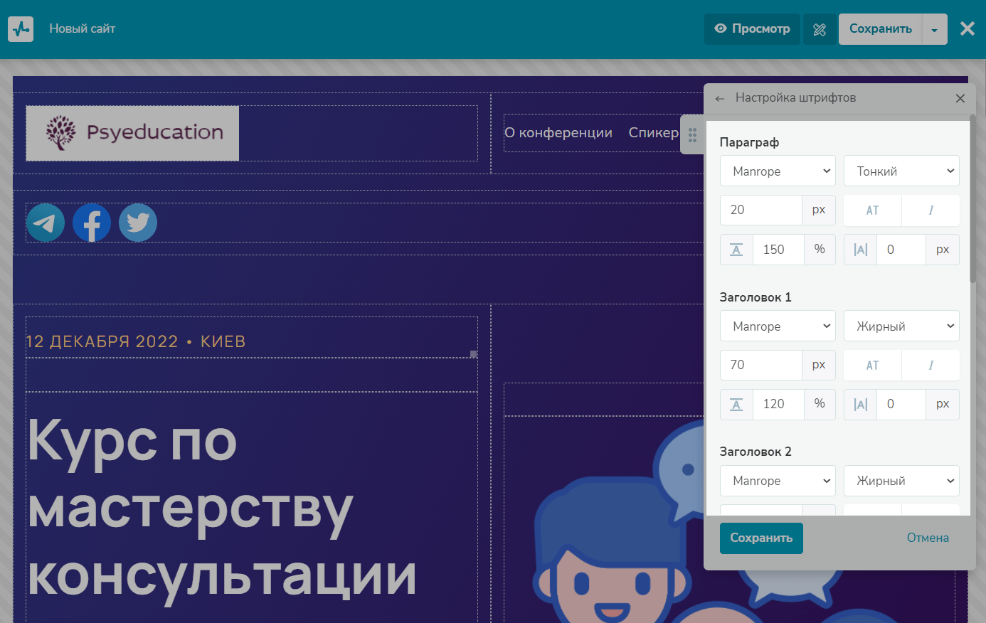
Task: Click the Facebook social icon
Action: (x=92, y=223)
